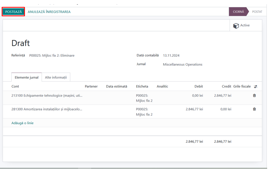Delete the 213100 Echipamente line with trash icon

click(254, 95)
